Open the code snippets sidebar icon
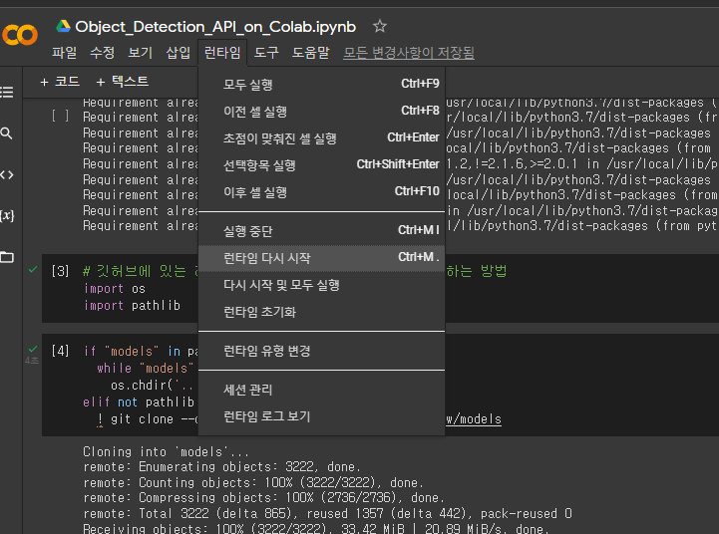 point(6,174)
